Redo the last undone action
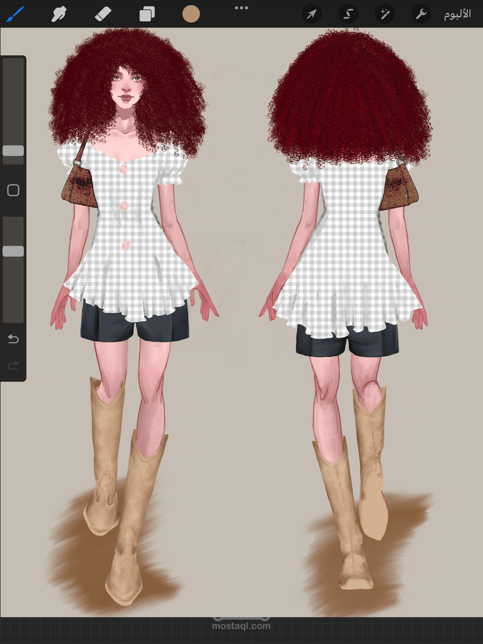This screenshot has width=483, height=644. tap(13, 365)
